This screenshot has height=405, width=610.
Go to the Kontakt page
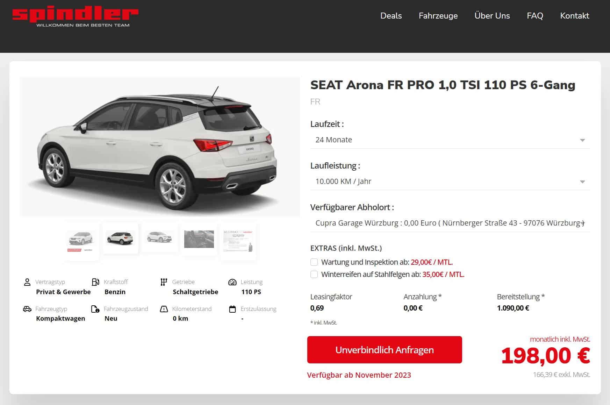point(574,16)
